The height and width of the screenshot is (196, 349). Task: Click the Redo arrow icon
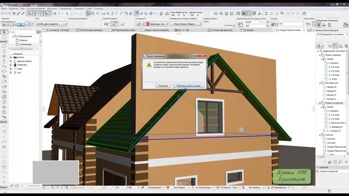(x=8, y=14)
